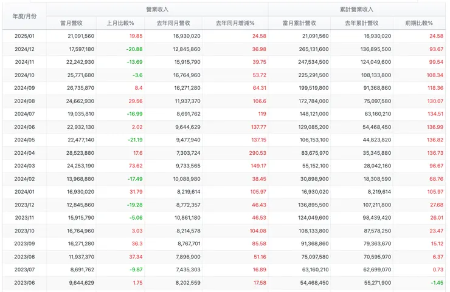The height and width of the screenshot is (292, 450).
Task: Click the 55,271,900 last-year cumulative value
Action: click(378, 283)
